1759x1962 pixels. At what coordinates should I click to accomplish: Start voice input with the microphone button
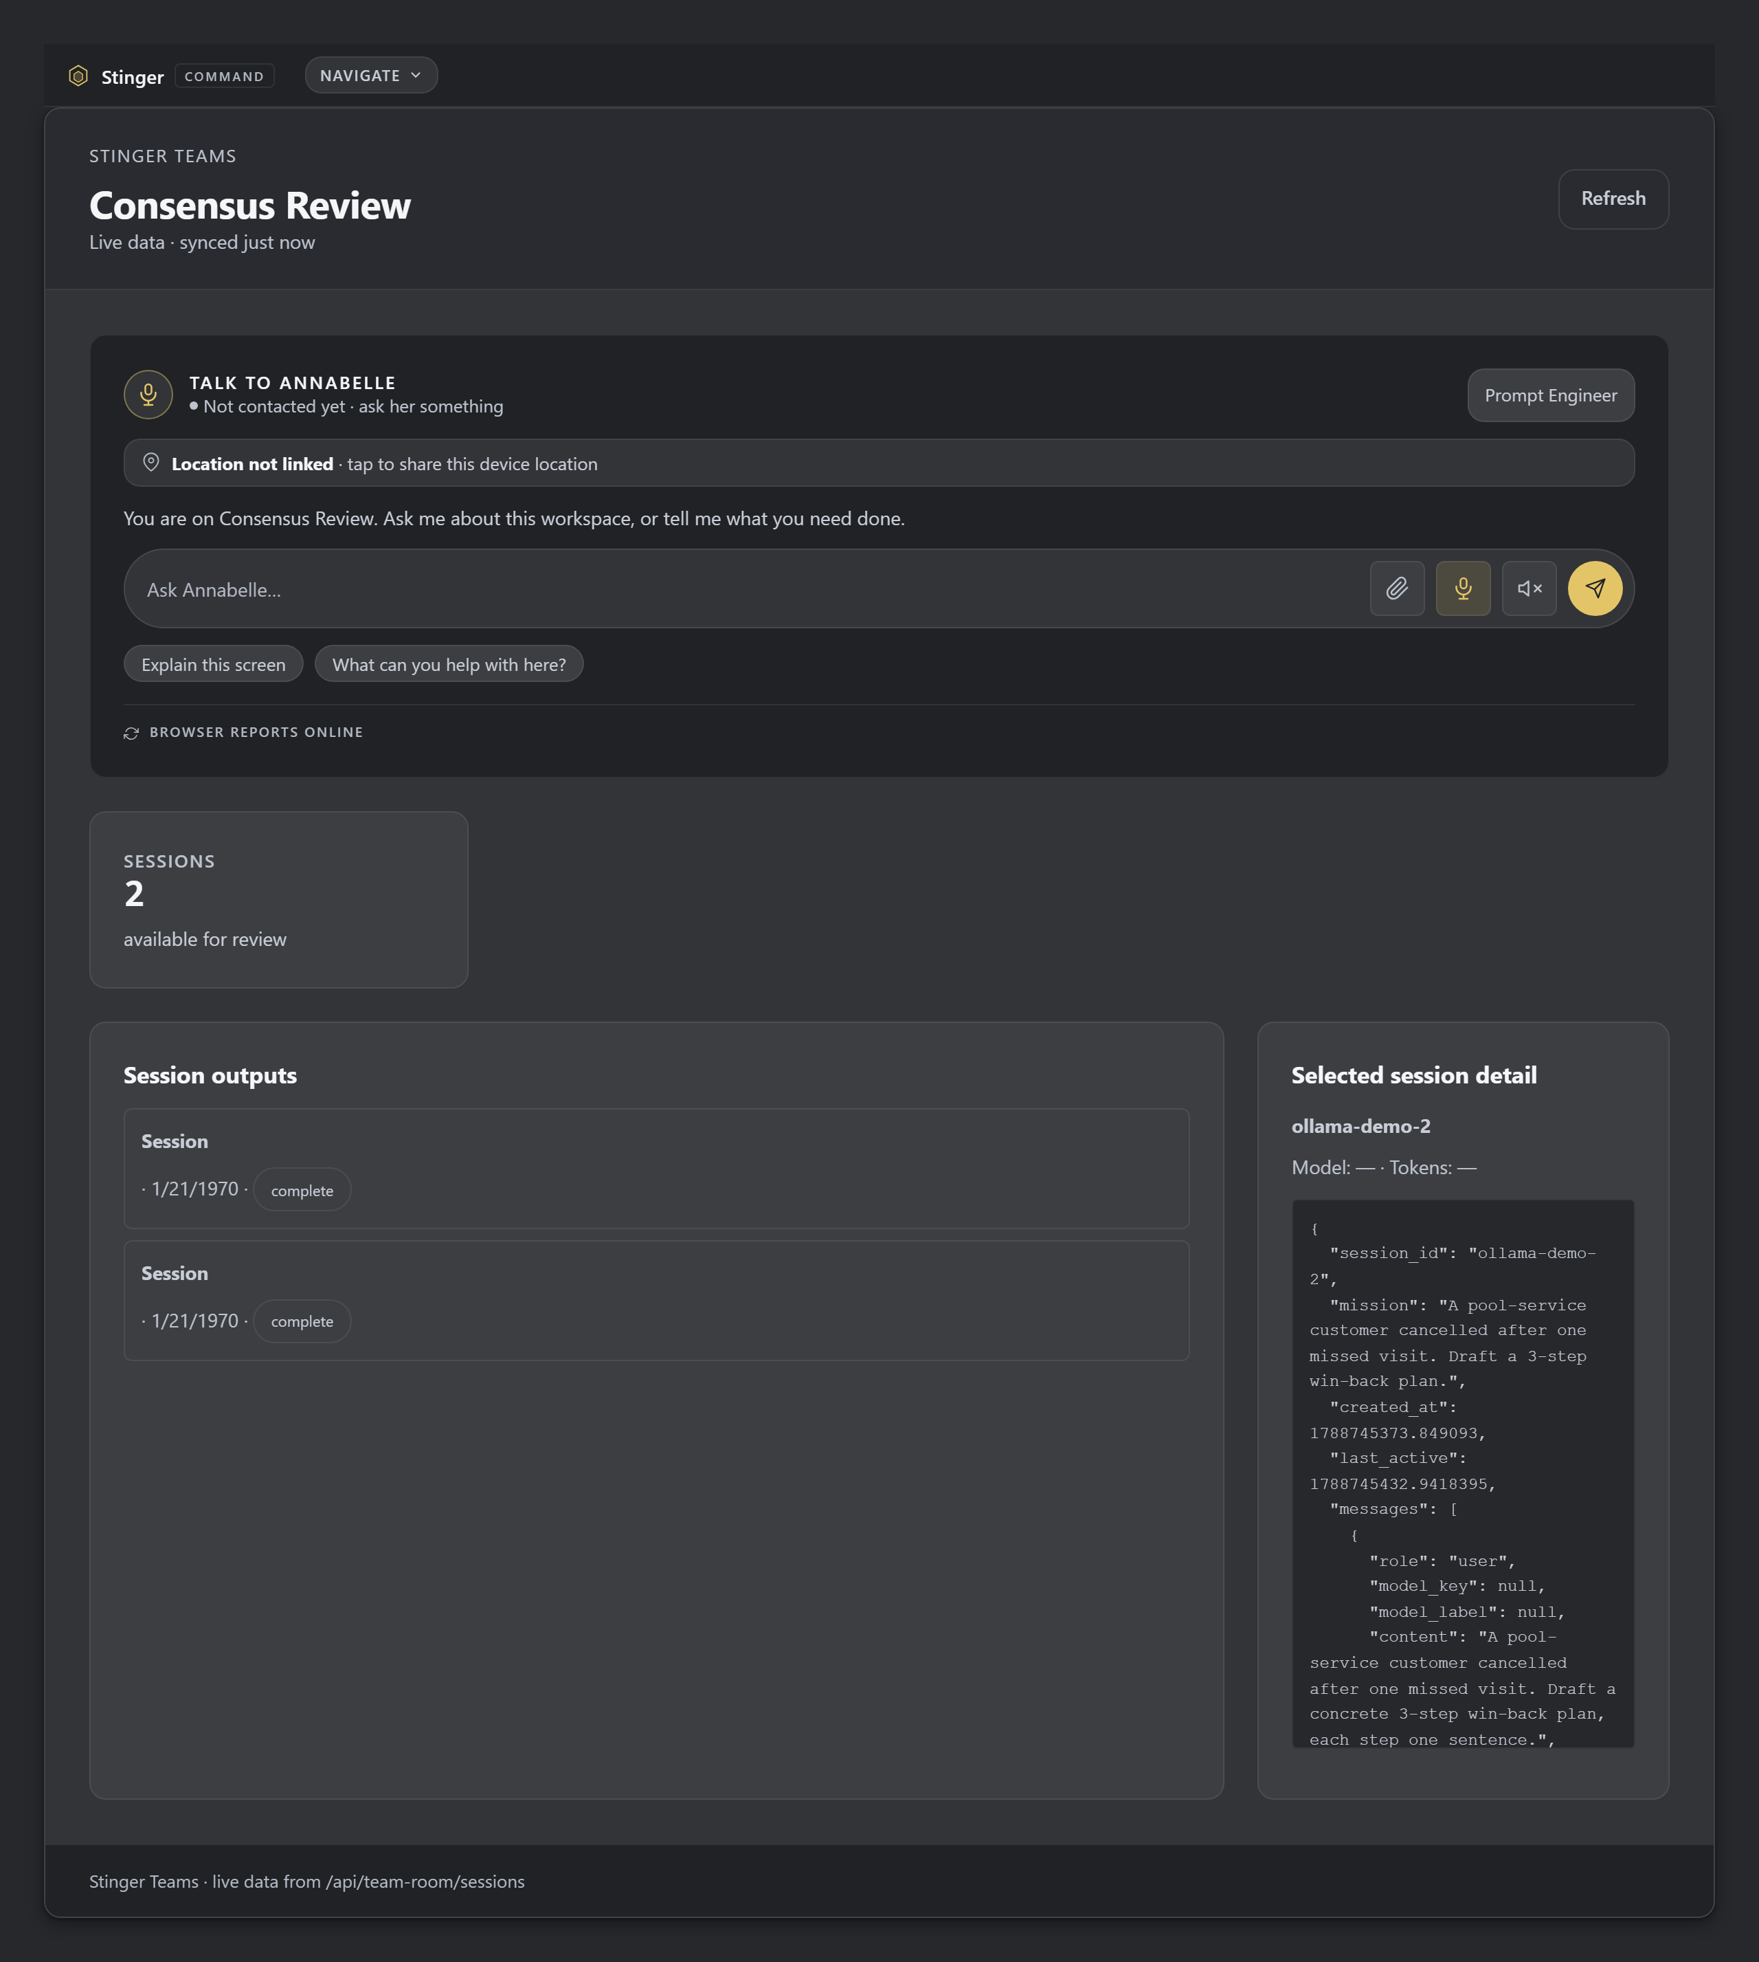(x=1462, y=588)
